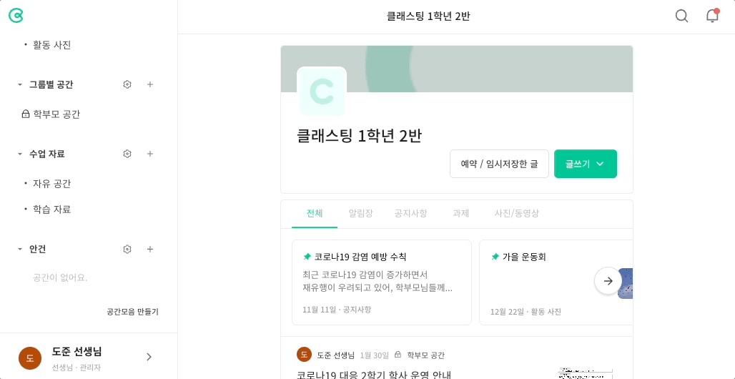Open the 학부모 공간 locked space
Screen dimensions: 735x379
[51, 114]
